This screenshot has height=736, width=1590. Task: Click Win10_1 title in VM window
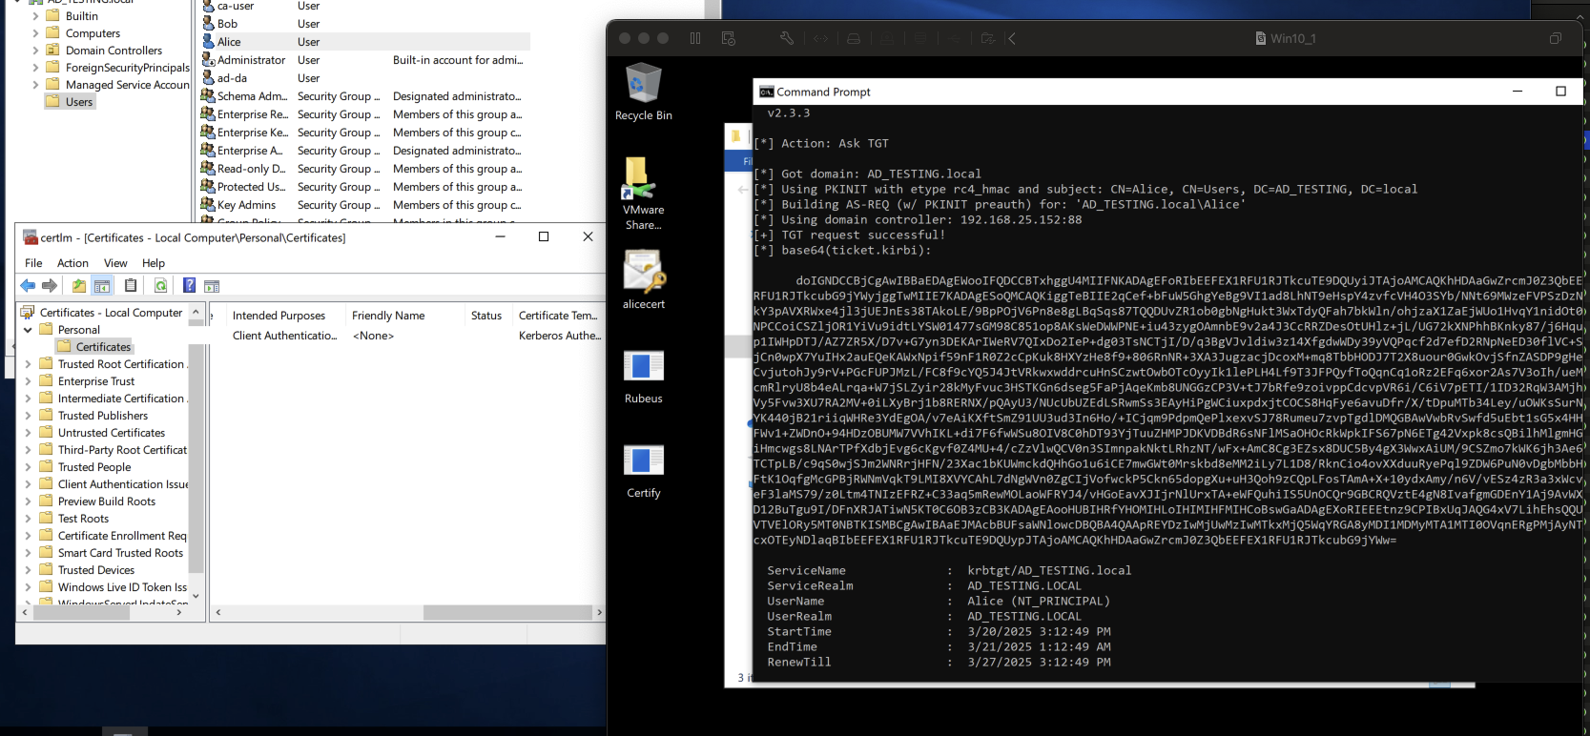[x=1292, y=38]
